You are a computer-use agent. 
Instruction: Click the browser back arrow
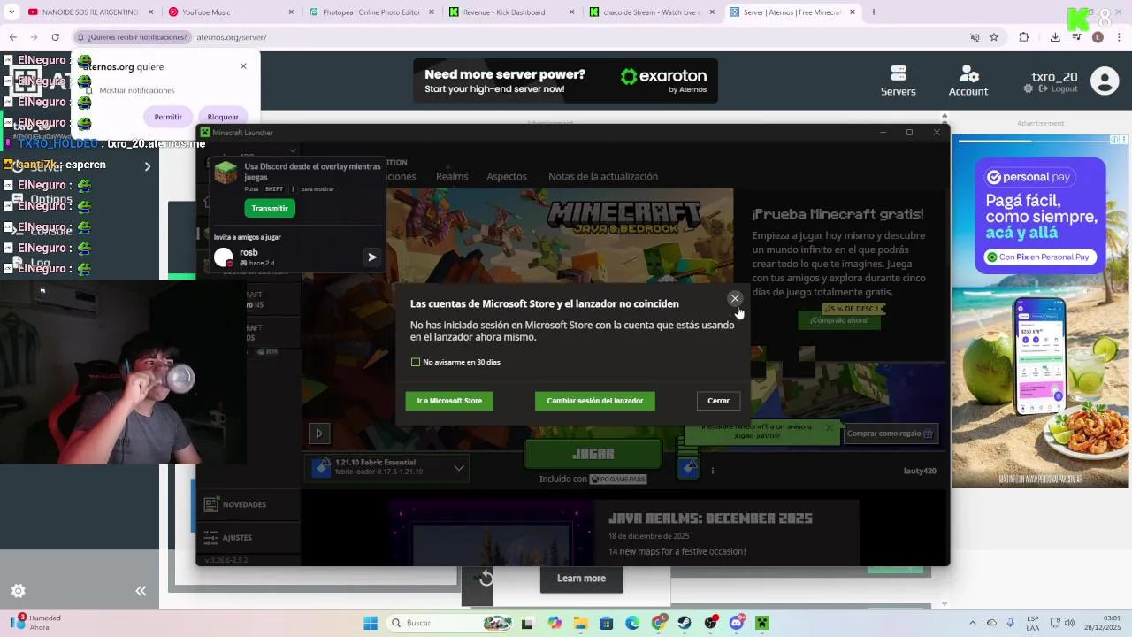coord(12,37)
